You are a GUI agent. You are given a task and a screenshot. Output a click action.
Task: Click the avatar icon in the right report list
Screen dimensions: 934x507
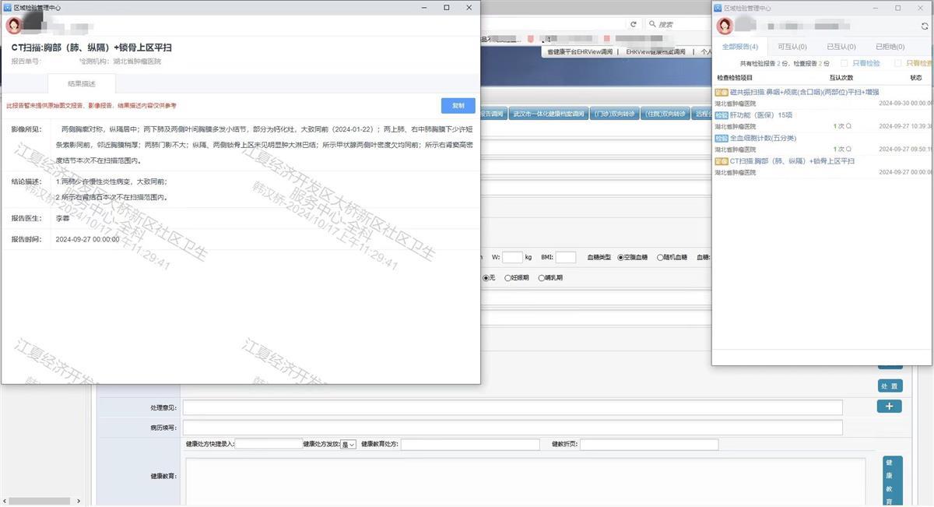[x=725, y=26]
